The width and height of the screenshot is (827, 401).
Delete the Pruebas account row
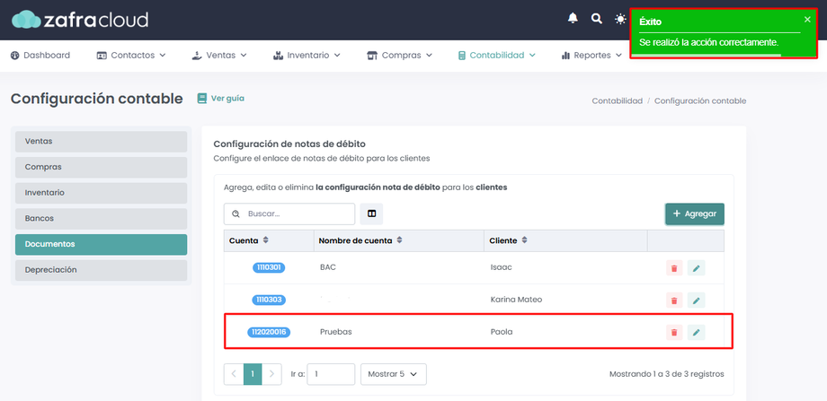[674, 332]
